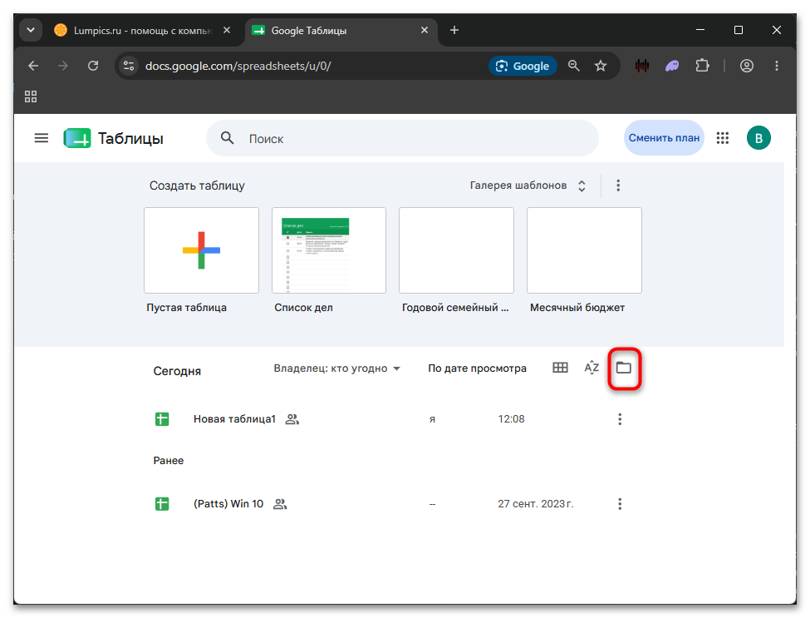Click the Google Lens button in address bar
This screenshot has height=618, width=810.
point(523,66)
